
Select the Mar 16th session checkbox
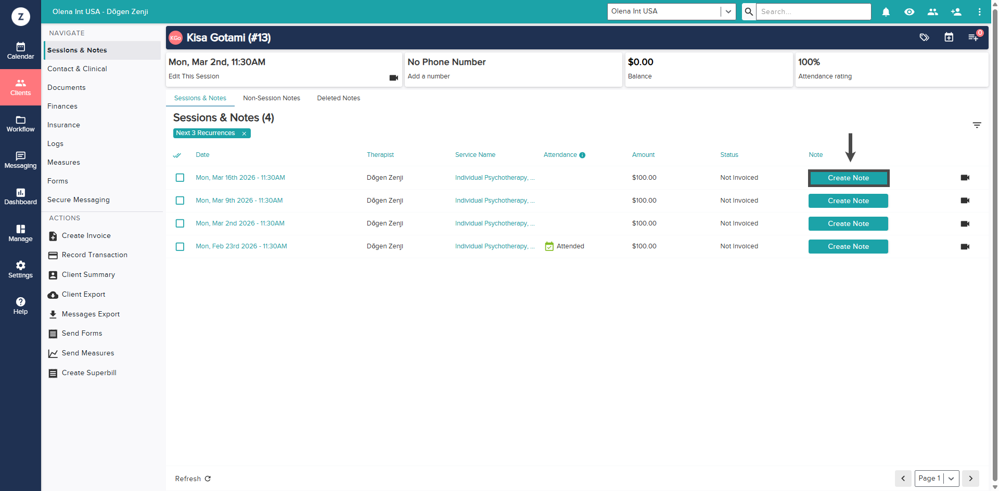point(180,178)
